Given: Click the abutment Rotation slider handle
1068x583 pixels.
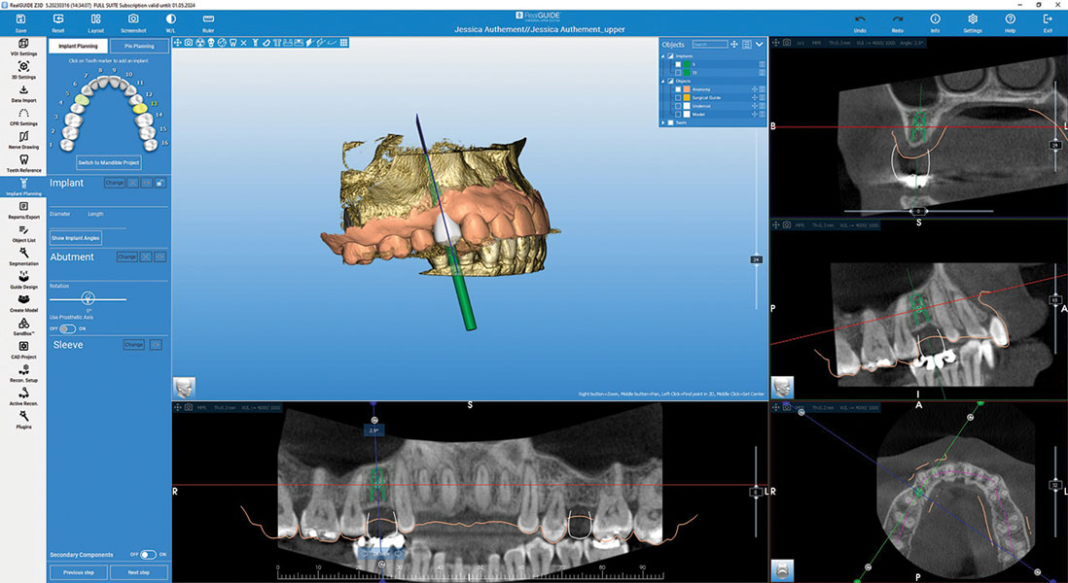Looking at the screenshot, I should [x=89, y=298].
